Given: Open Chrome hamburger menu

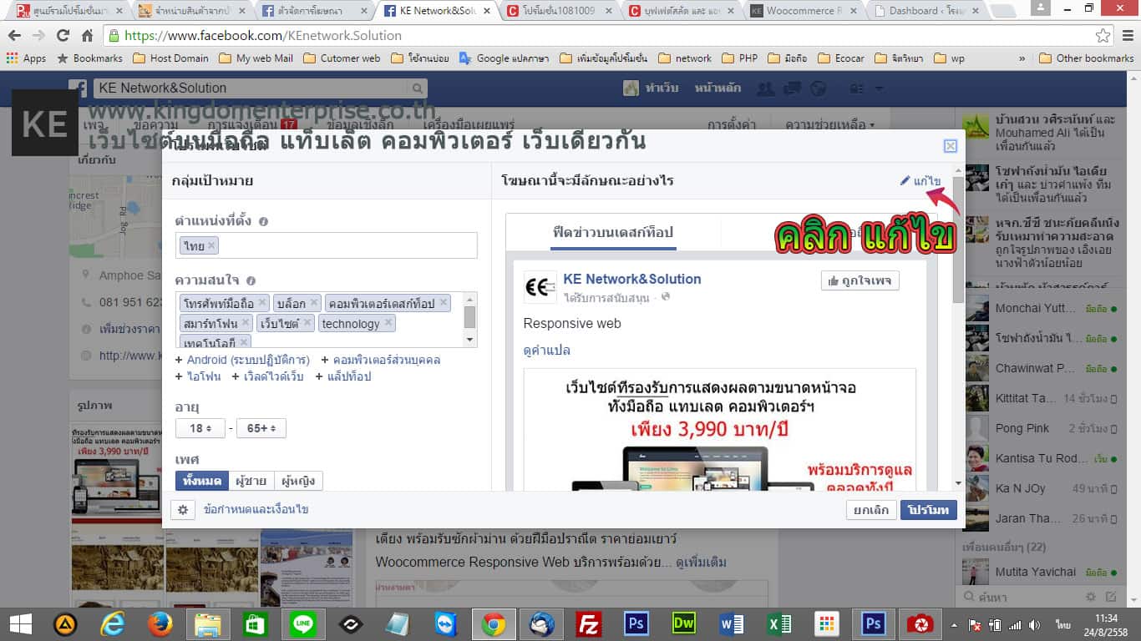Looking at the screenshot, I should click(x=1126, y=36).
